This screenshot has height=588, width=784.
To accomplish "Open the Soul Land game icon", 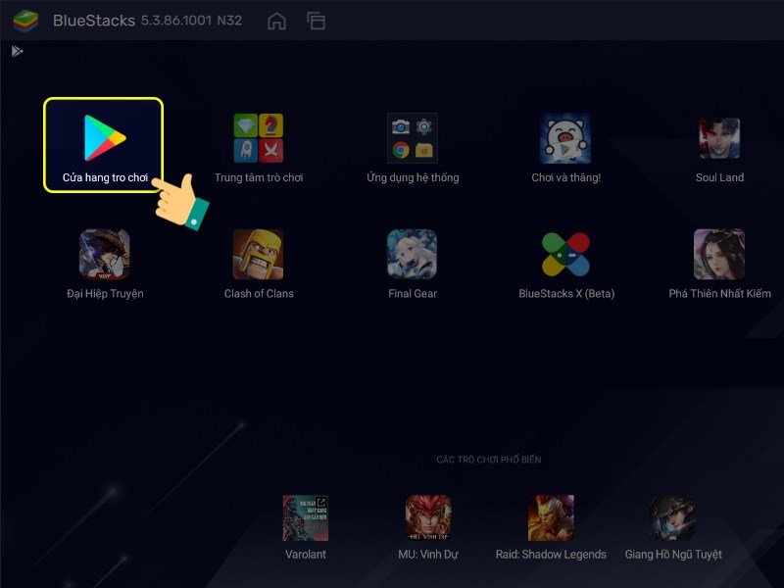I will (718, 139).
